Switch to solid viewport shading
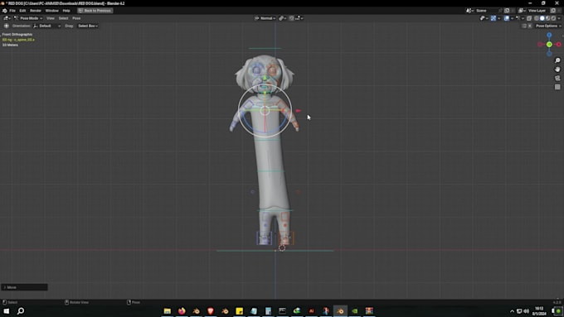Screen dimensions: 564x317 [542, 18]
